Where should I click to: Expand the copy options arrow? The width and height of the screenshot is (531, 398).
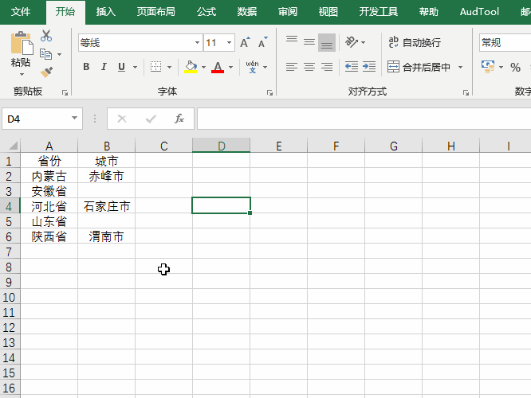[59, 54]
